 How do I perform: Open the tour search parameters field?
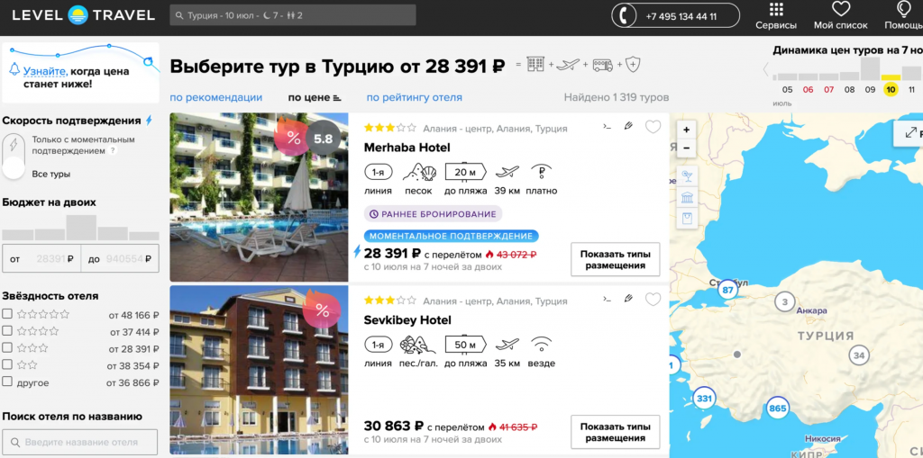click(x=292, y=15)
